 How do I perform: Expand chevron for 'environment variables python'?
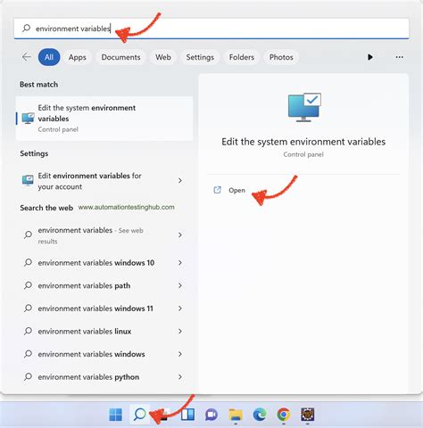pyautogui.click(x=180, y=376)
